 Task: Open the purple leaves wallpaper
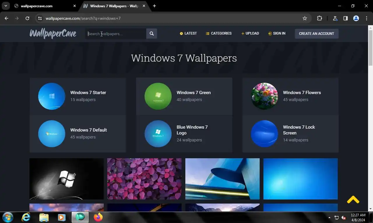click(x=144, y=179)
